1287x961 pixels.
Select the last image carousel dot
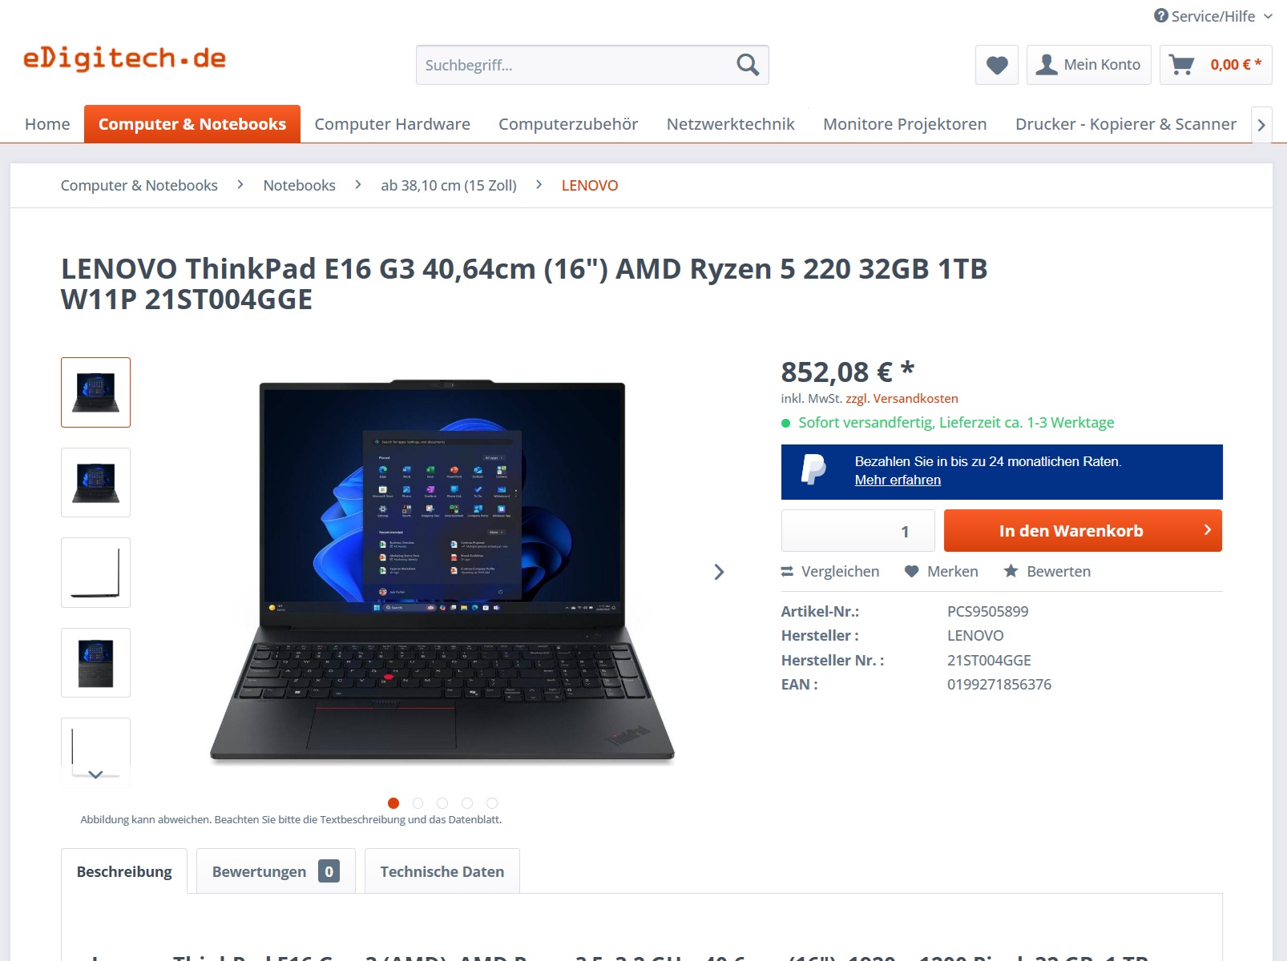[x=492, y=803]
